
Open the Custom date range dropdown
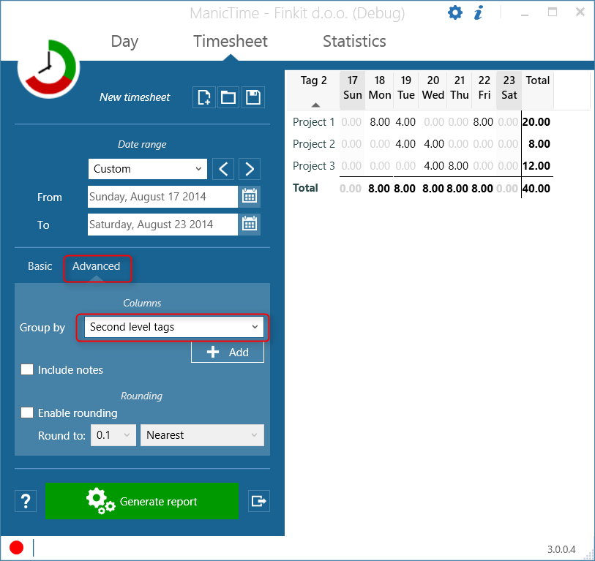pos(148,169)
